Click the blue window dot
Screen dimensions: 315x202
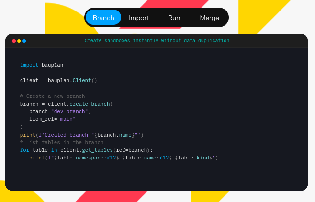point(24,41)
